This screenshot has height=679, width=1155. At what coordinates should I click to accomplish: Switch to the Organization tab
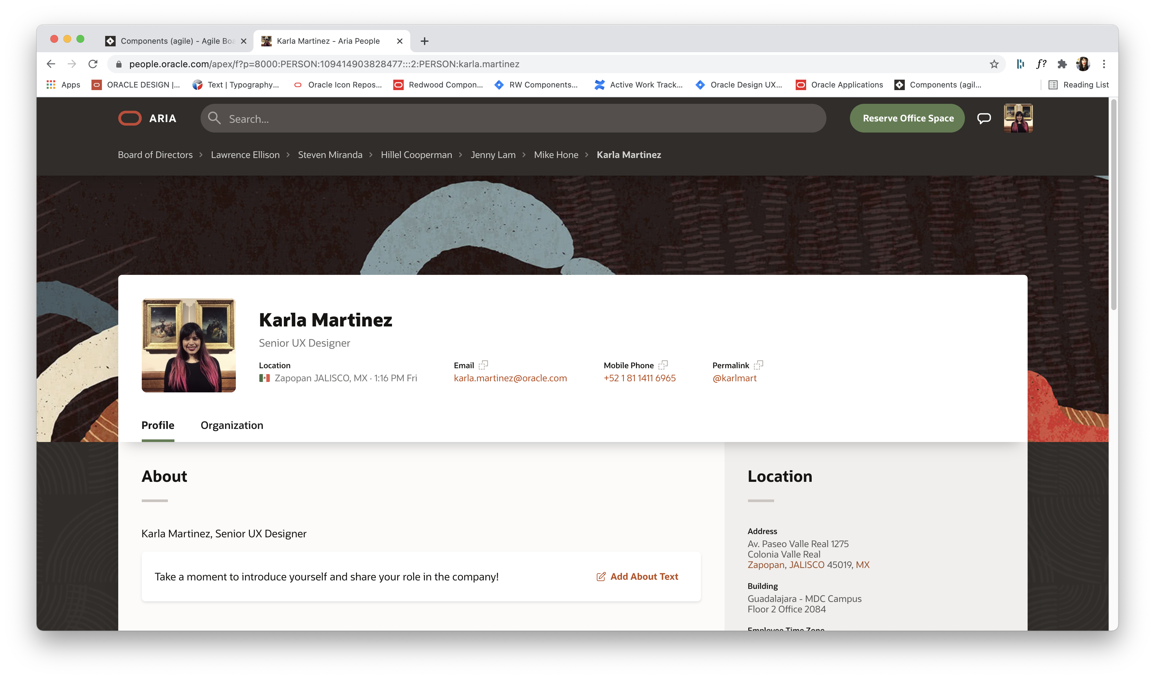point(232,425)
